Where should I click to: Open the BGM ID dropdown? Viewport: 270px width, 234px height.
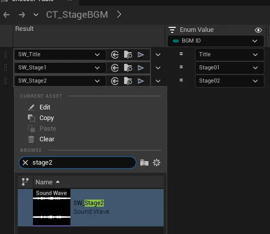(x=216, y=41)
